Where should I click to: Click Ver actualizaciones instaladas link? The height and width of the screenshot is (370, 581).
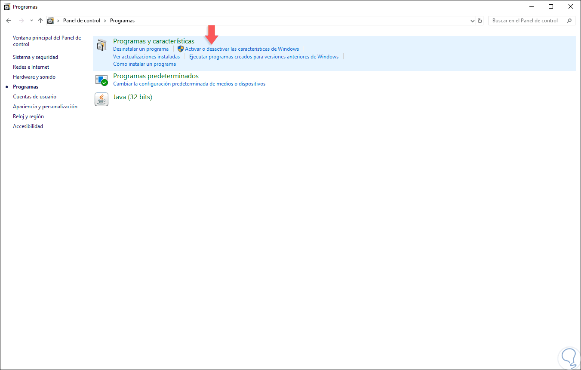click(146, 57)
